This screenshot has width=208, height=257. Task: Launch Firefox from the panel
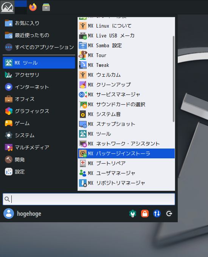(x=33, y=7)
